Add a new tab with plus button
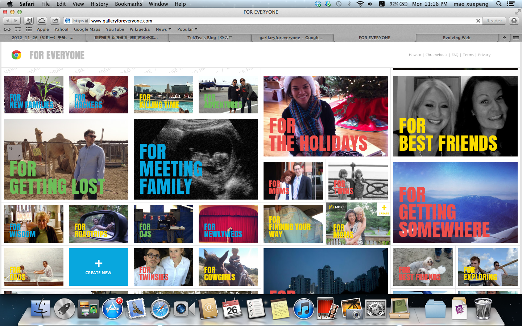522x326 pixels. (x=504, y=37)
